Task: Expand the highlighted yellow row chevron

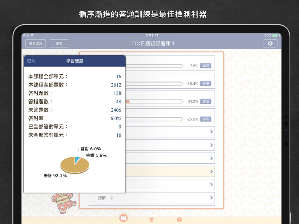Action: click(x=211, y=171)
